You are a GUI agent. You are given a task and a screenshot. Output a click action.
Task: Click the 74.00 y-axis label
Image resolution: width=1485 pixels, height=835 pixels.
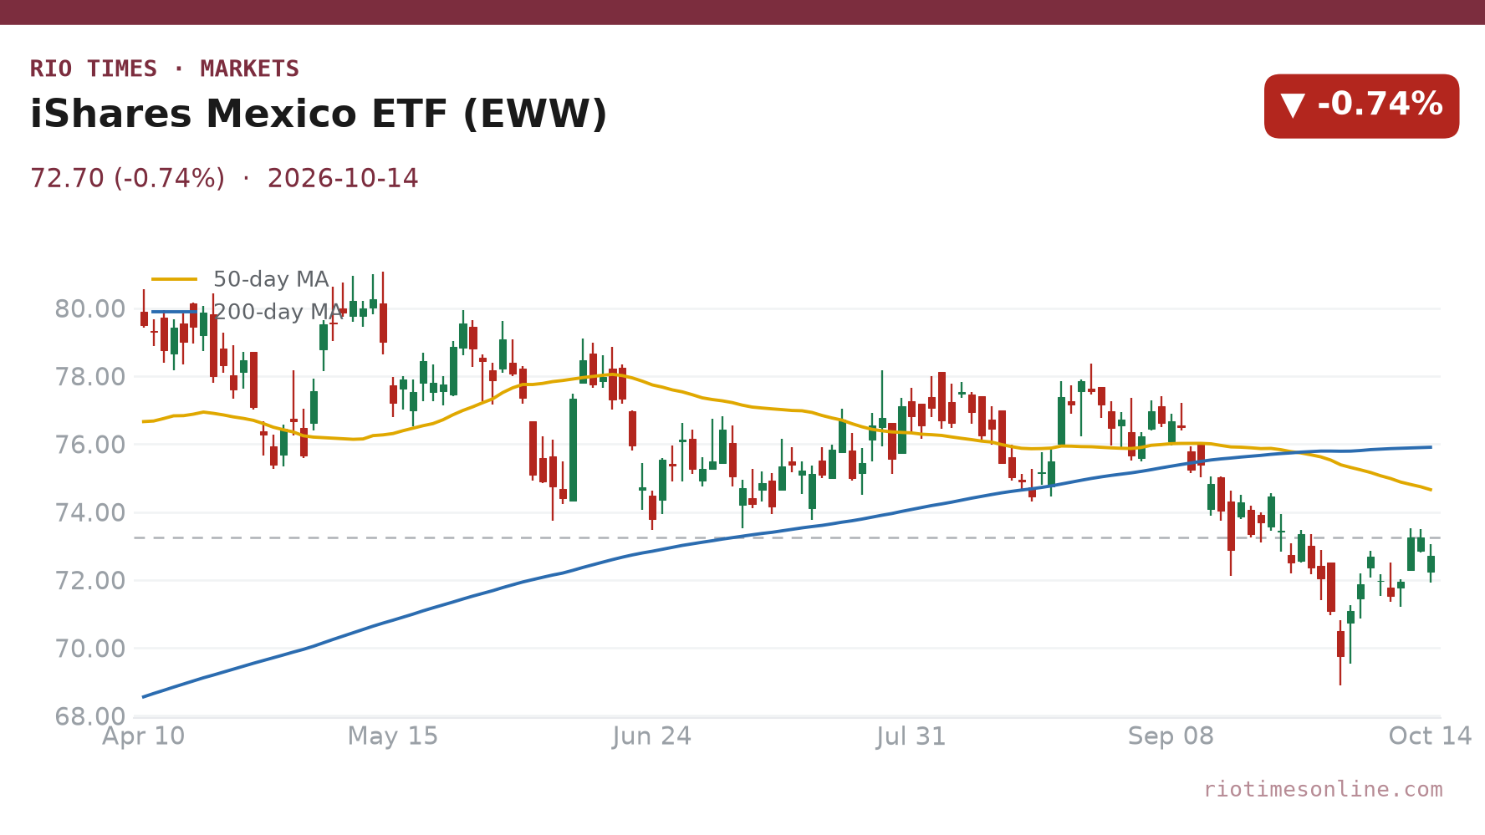pos(90,512)
